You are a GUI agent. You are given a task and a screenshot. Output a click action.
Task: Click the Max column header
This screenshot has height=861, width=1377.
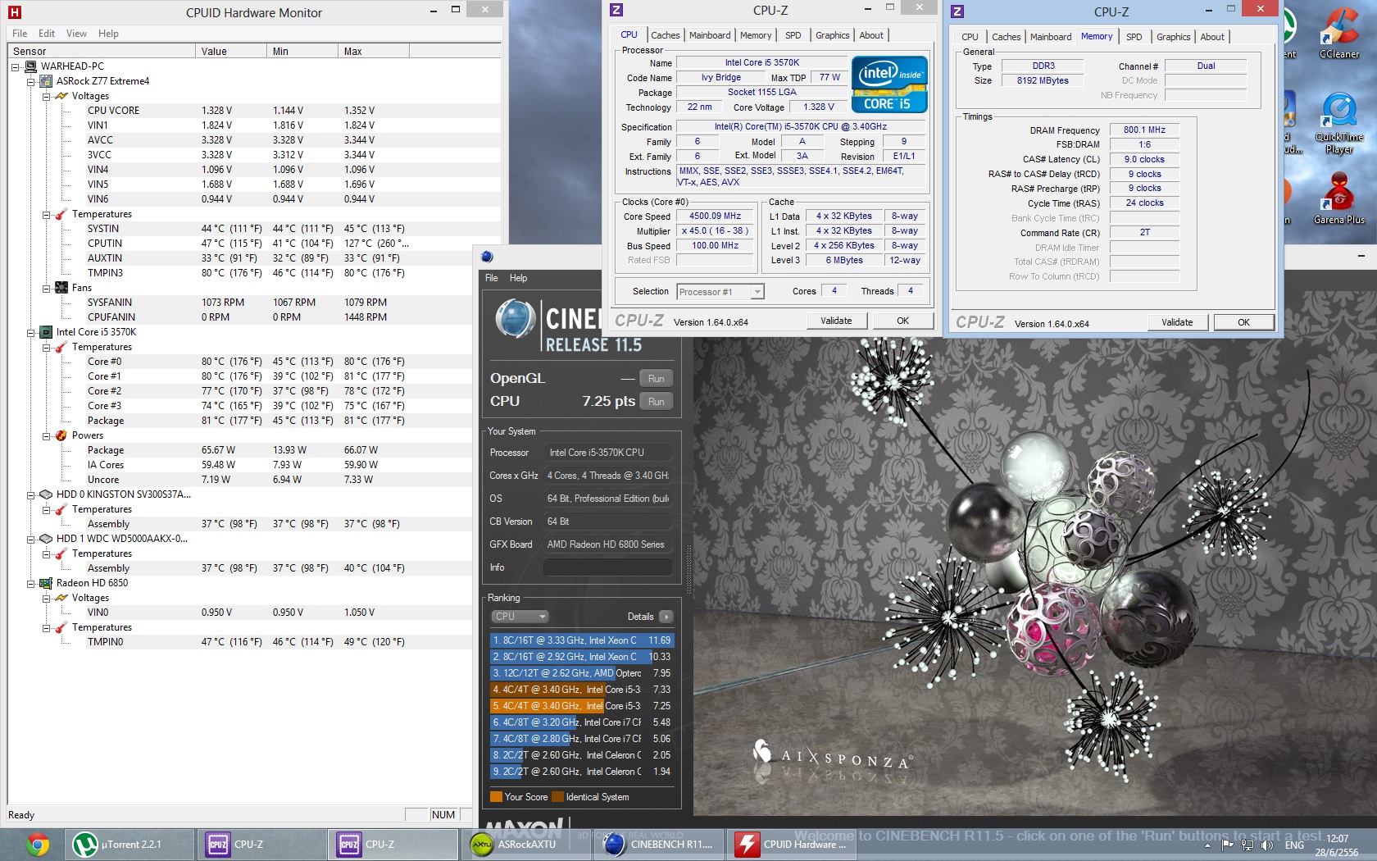[x=374, y=51]
